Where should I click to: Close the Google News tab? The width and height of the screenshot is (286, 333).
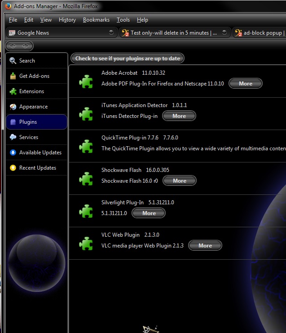coord(111,32)
